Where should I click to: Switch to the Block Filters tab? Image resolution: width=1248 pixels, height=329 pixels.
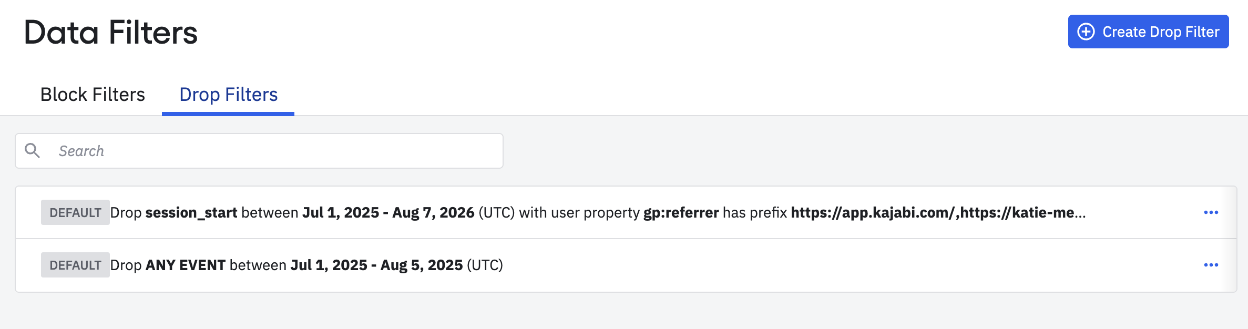tap(93, 95)
